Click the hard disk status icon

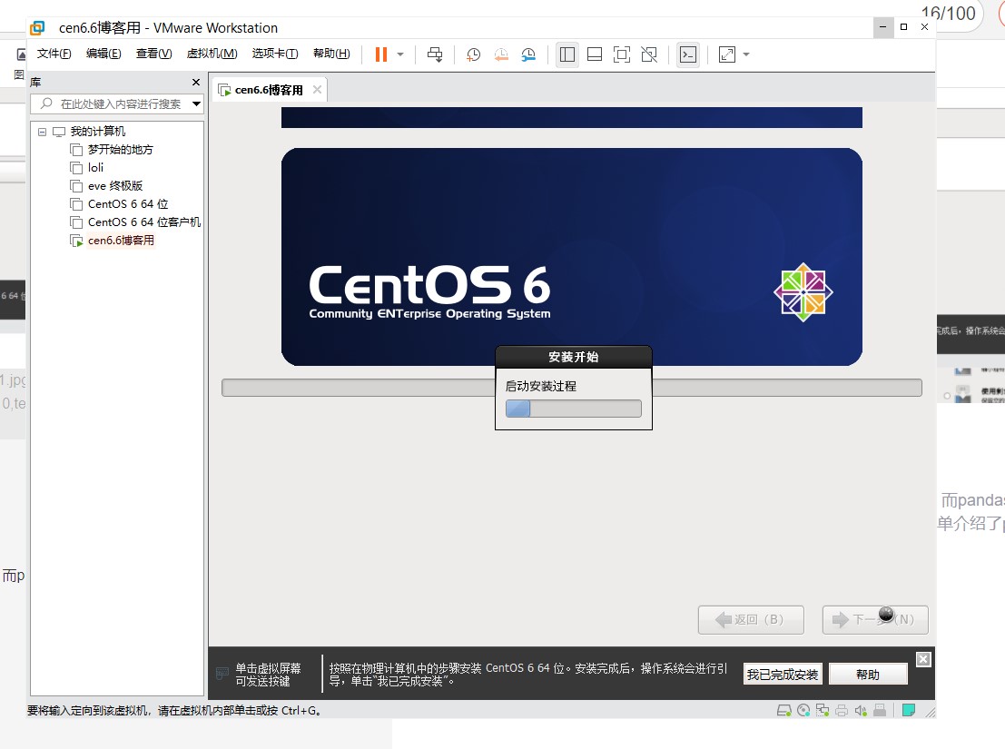(783, 710)
